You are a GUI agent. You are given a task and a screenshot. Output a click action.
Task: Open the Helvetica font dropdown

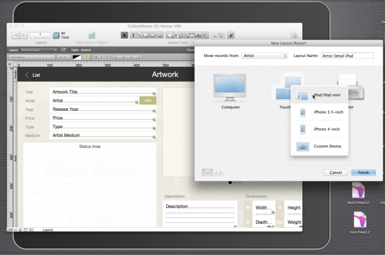pos(32,57)
